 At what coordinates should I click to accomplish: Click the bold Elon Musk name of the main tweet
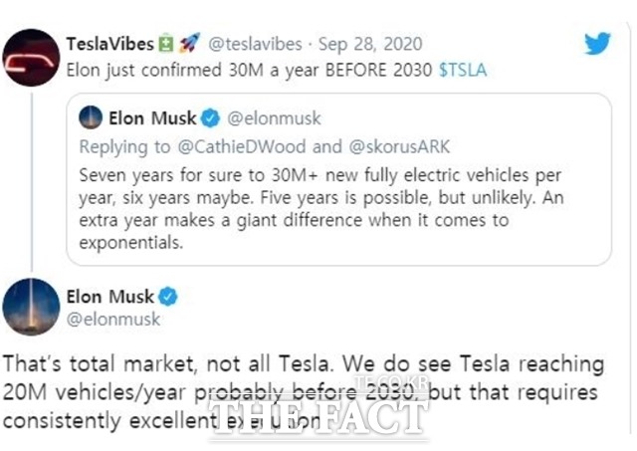(109, 296)
